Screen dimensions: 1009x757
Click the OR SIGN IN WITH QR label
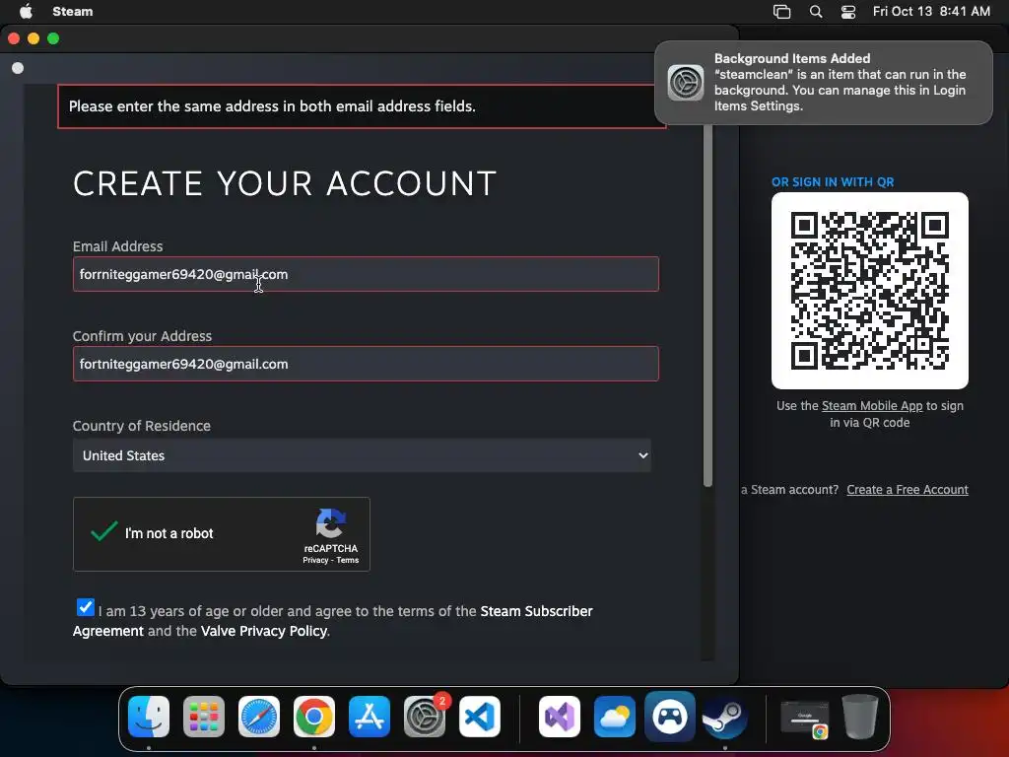pyautogui.click(x=833, y=182)
